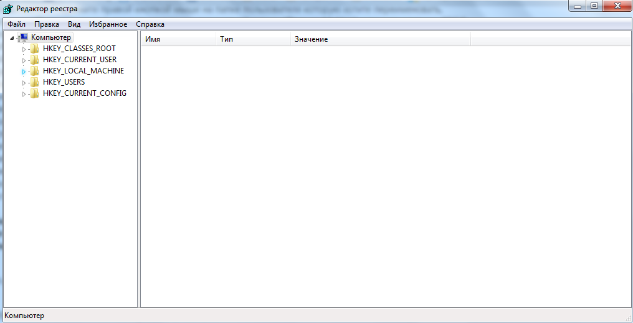Screen dimensions: 633x323
Task: Click the HKEY_CURRENT_CONFIG folder icon
Action: 35,93
